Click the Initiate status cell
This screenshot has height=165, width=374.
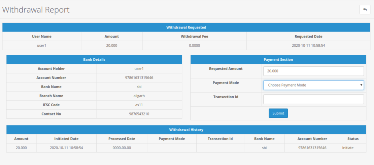[348, 148]
